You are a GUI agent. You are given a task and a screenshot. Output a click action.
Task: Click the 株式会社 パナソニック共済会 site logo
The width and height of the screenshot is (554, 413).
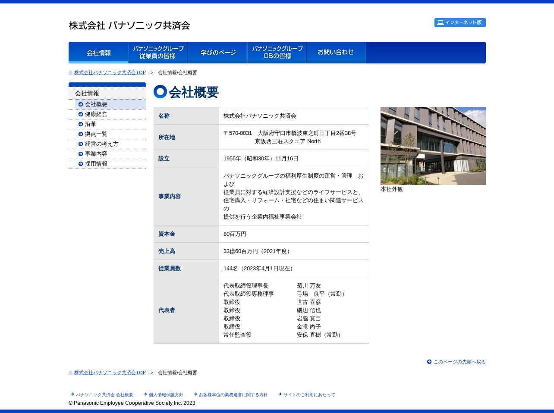(129, 25)
